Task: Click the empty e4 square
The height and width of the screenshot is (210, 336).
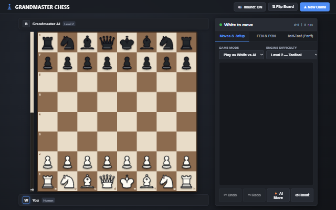Action: tap(127, 121)
